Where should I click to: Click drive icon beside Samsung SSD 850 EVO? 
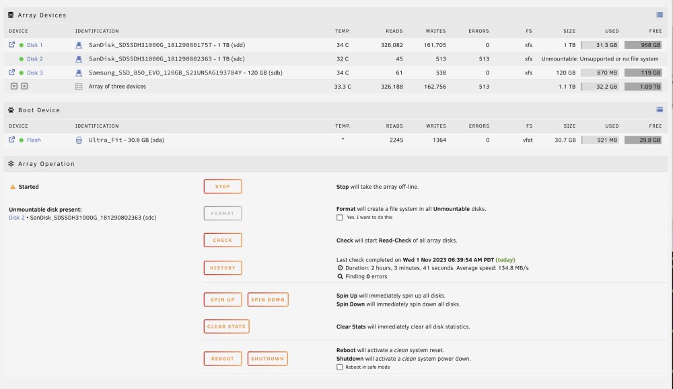click(x=79, y=73)
